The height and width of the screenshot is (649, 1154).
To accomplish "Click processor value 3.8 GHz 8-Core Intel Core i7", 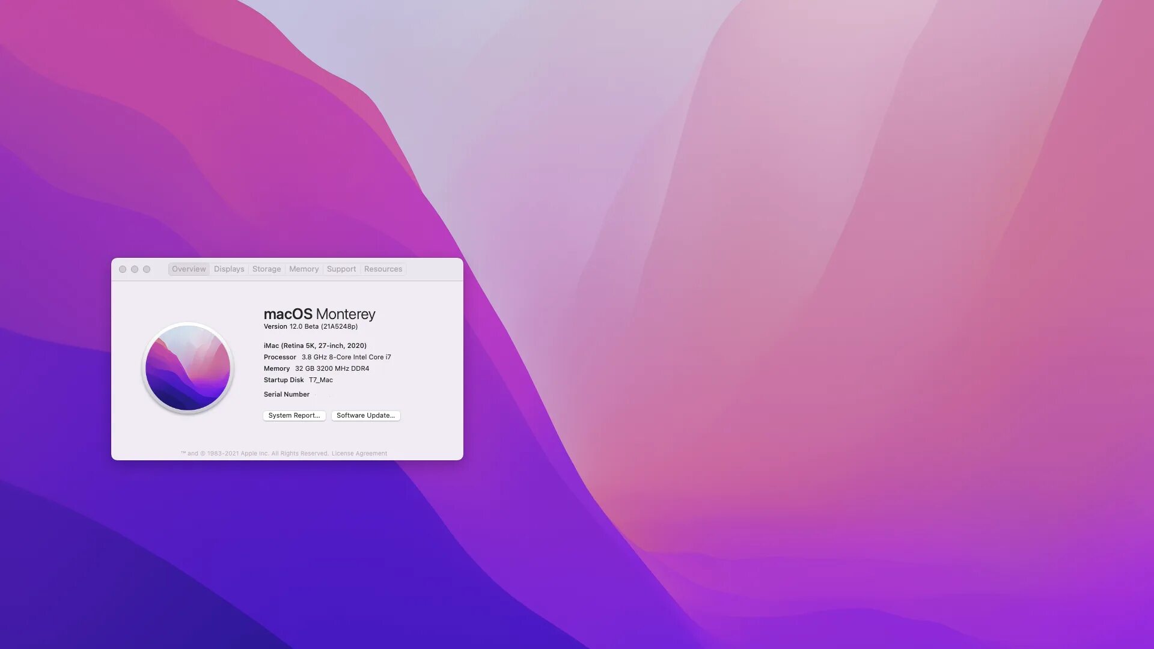I will pos(346,357).
